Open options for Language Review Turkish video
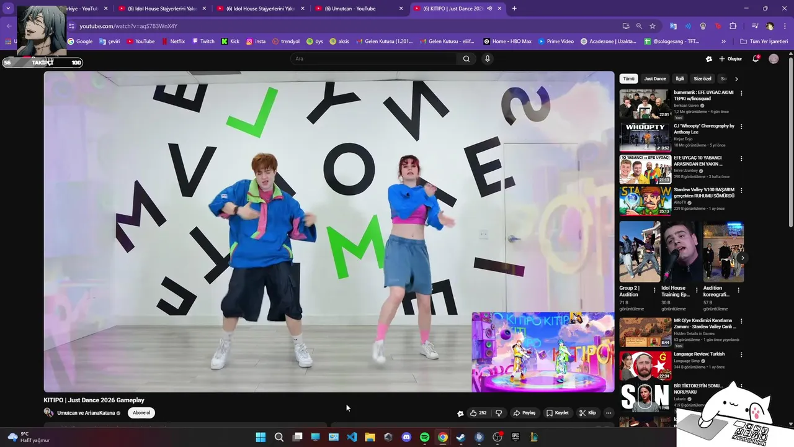The height and width of the screenshot is (447, 794). click(741, 354)
